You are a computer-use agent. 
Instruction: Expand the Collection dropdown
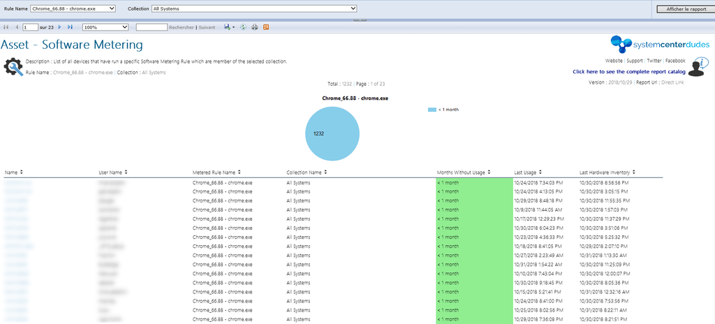[254, 8]
